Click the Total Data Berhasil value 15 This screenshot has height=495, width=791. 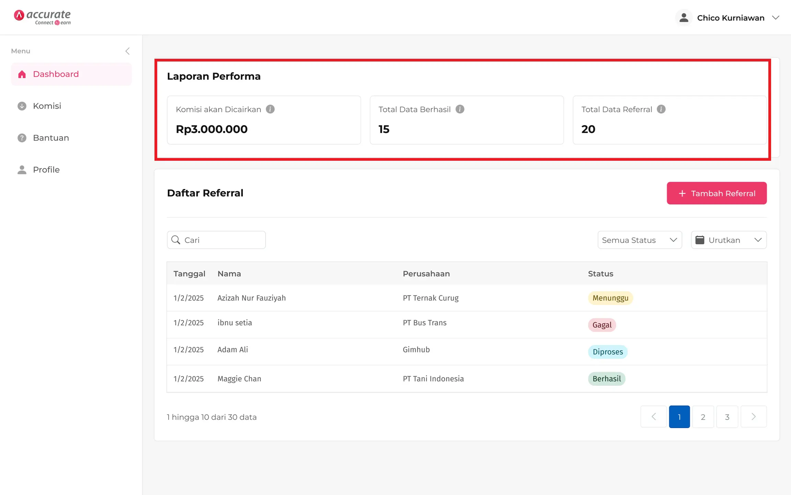(x=384, y=130)
